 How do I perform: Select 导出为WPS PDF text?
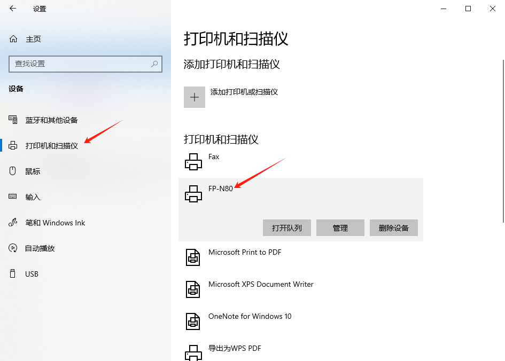point(235,348)
